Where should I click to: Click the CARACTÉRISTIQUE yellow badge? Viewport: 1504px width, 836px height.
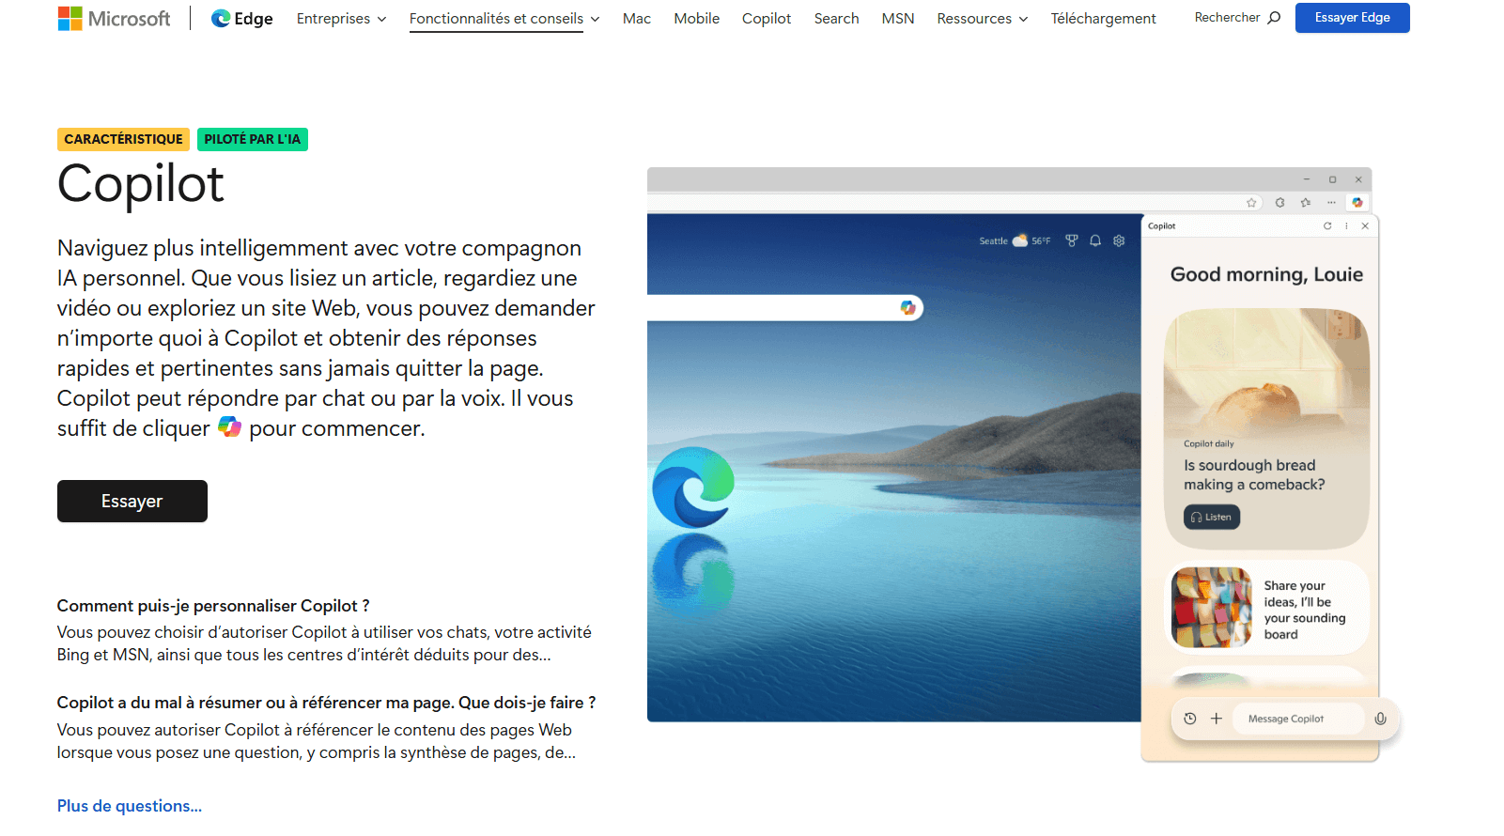pyautogui.click(x=124, y=139)
